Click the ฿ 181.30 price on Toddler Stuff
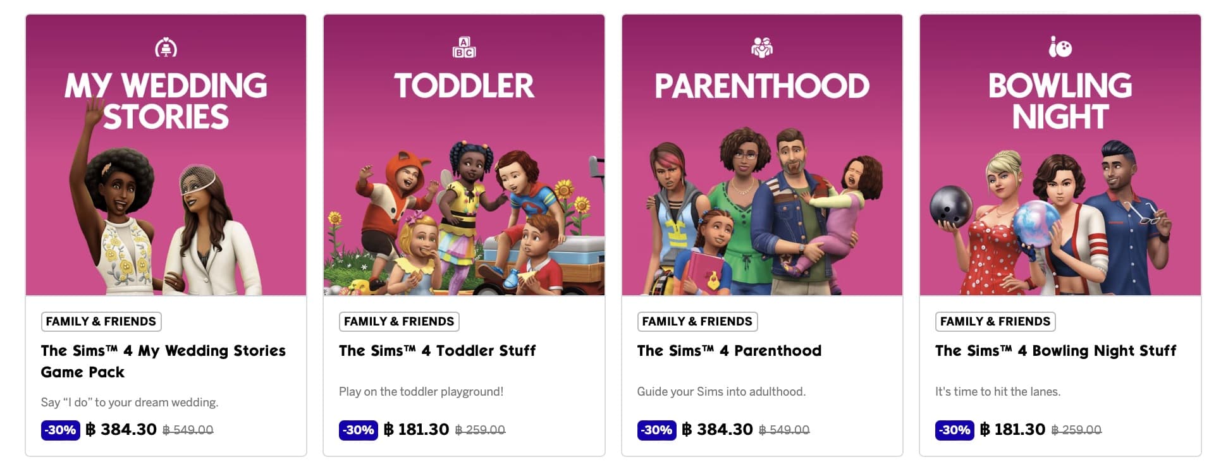Image resolution: width=1228 pixels, height=469 pixels. coord(417,430)
